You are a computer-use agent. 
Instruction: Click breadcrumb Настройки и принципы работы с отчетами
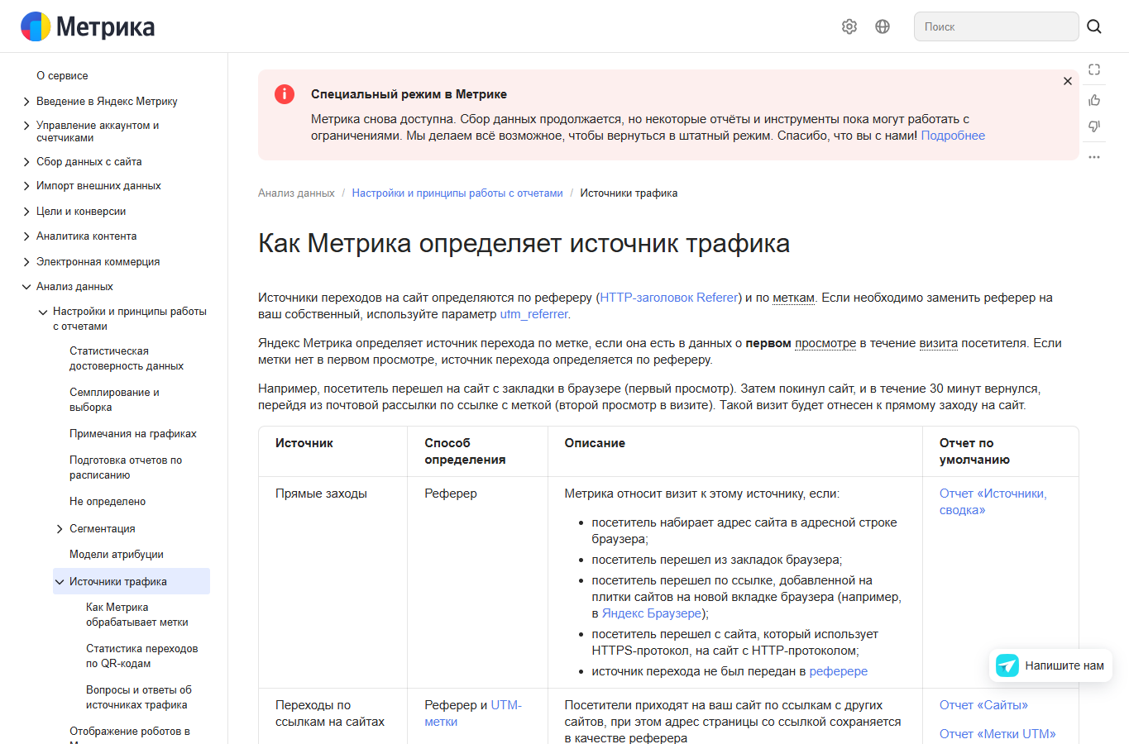pos(457,193)
